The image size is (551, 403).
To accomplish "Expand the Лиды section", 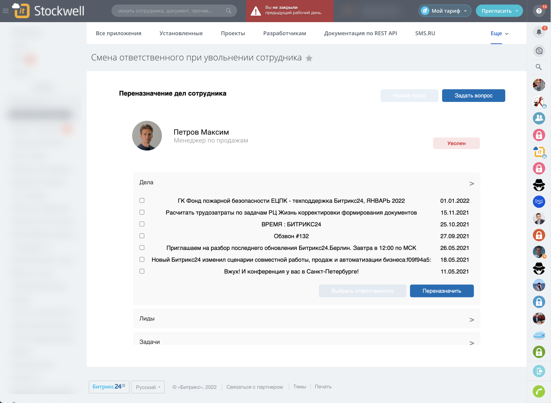I will click(x=306, y=319).
